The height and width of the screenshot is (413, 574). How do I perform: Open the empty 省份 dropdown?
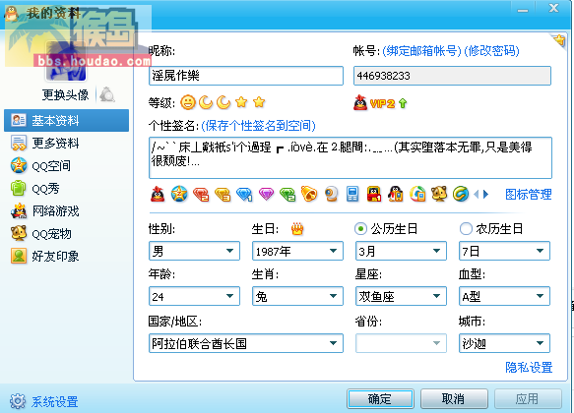point(401,343)
